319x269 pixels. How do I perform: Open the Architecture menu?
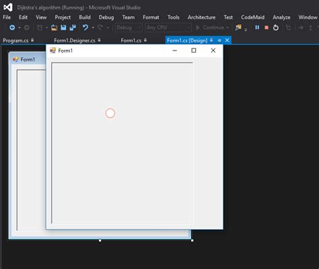tap(201, 18)
